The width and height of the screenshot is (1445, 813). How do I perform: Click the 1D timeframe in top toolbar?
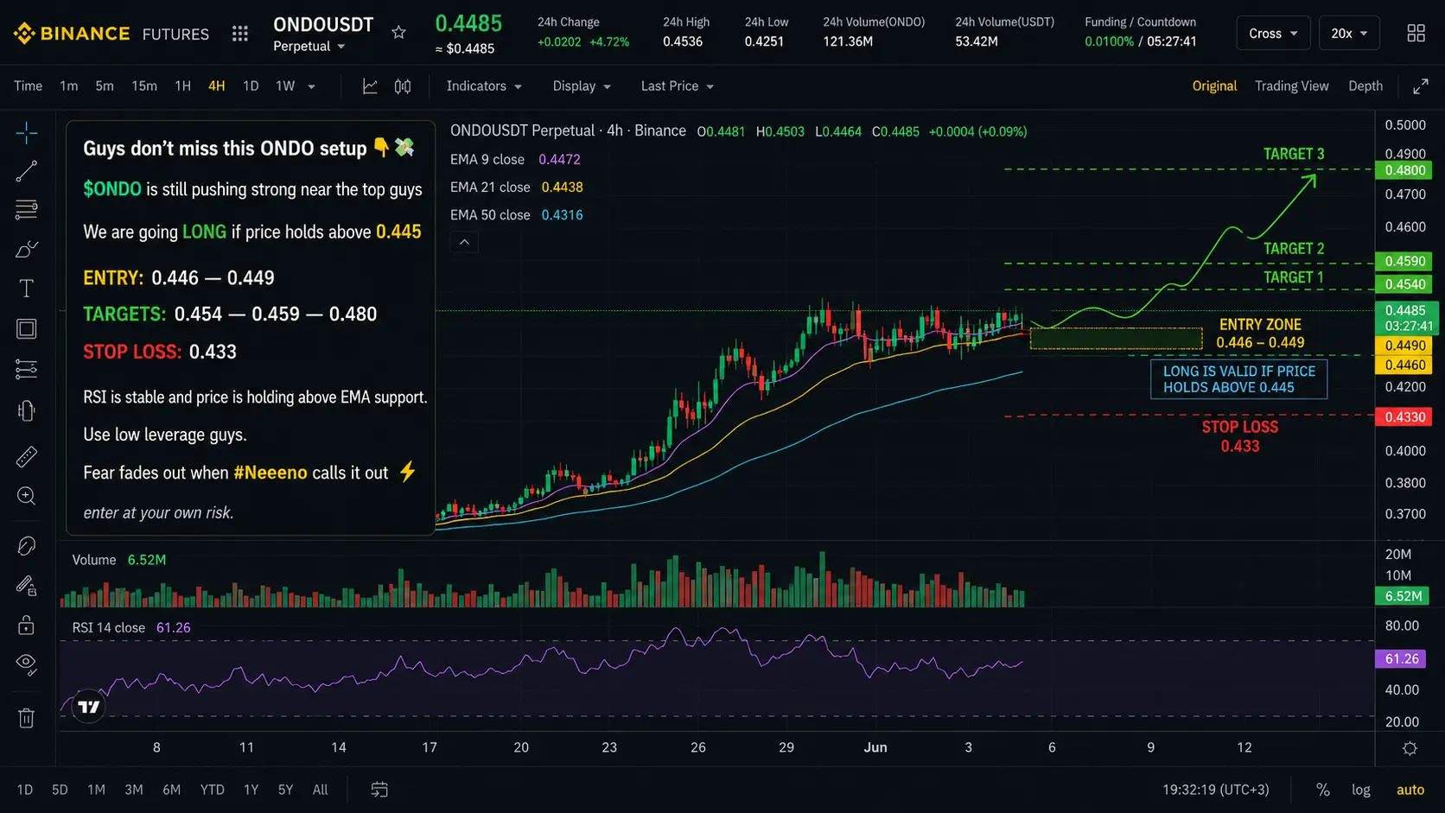tap(251, 86)
